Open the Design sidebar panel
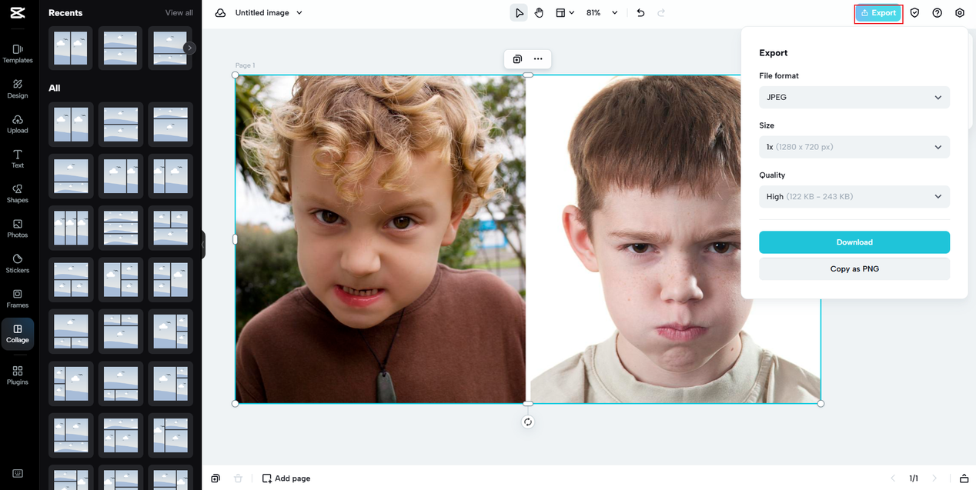The height and width of the screenshot is (490, 976). 18,88
